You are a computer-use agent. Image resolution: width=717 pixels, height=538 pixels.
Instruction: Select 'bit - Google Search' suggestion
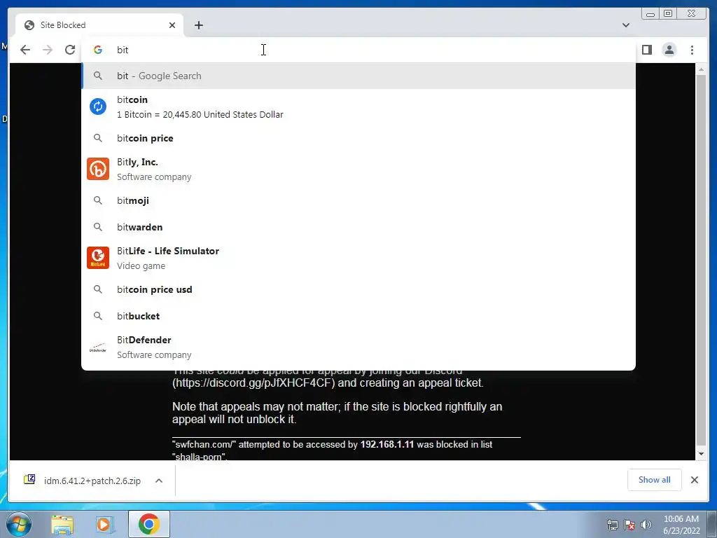point(358,76)
